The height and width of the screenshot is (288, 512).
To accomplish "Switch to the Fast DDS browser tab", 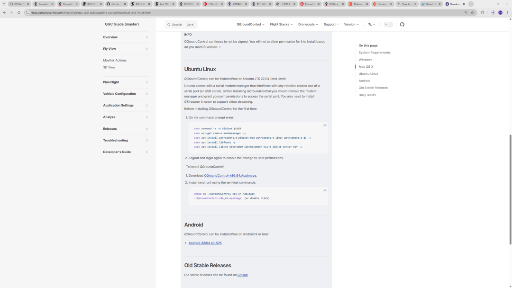I will tap(164, 4).
